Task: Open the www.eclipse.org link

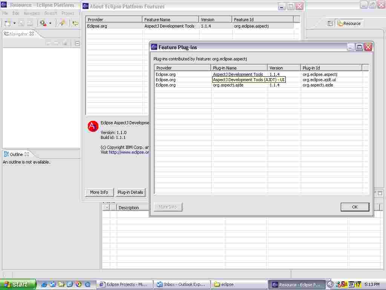Action: [129, 152]
